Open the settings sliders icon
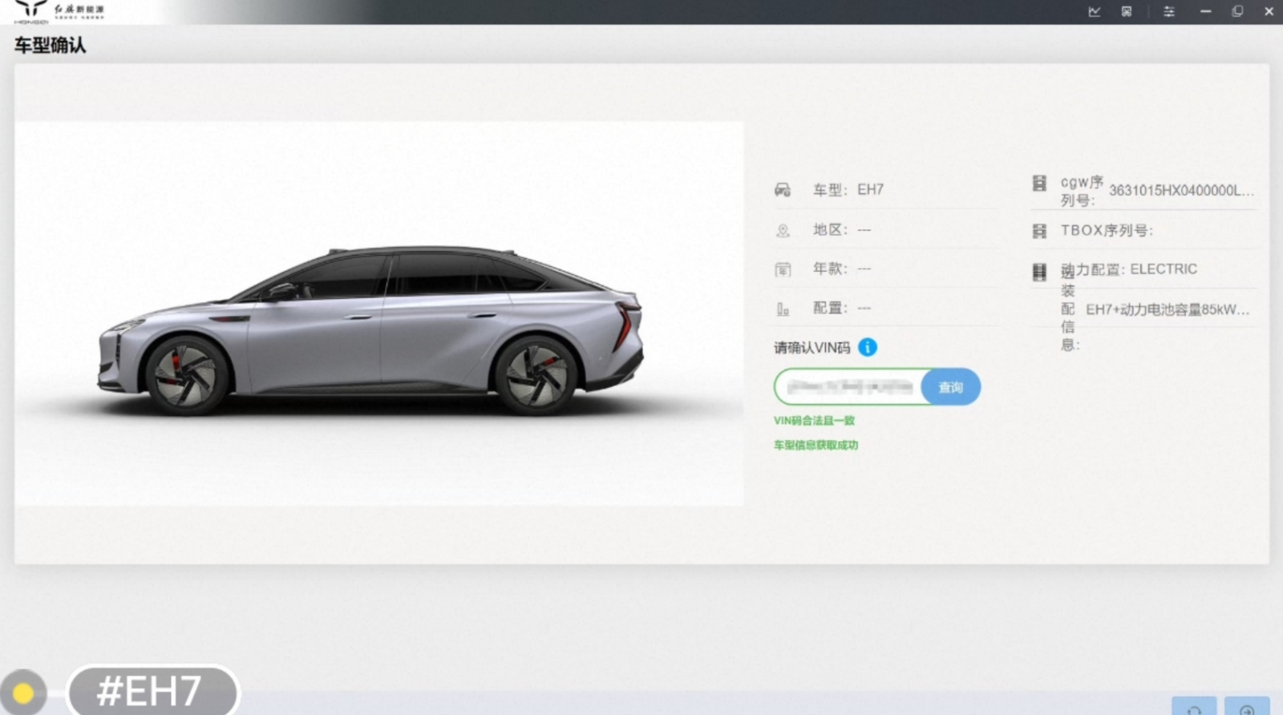The height and width of the screenshot is (715, 1283). click(x=1169, y=11)
